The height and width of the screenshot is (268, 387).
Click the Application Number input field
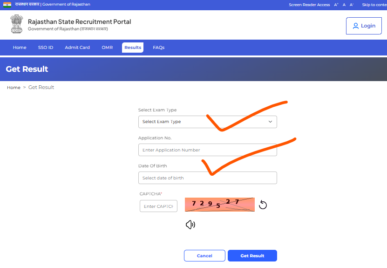207,150
